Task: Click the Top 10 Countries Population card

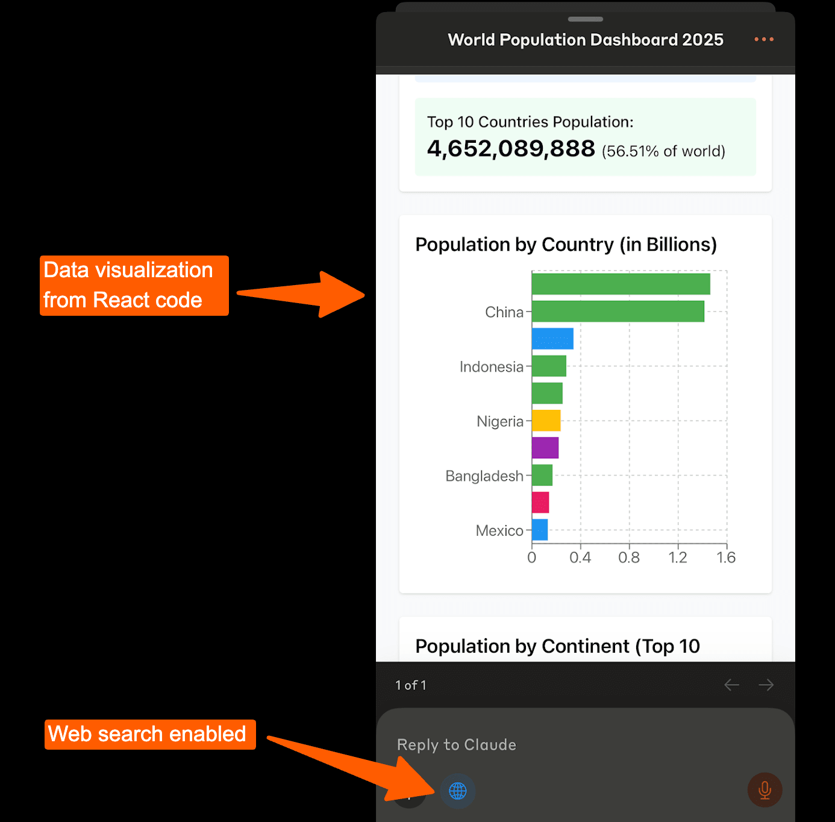Action: [x=585, y=137]
